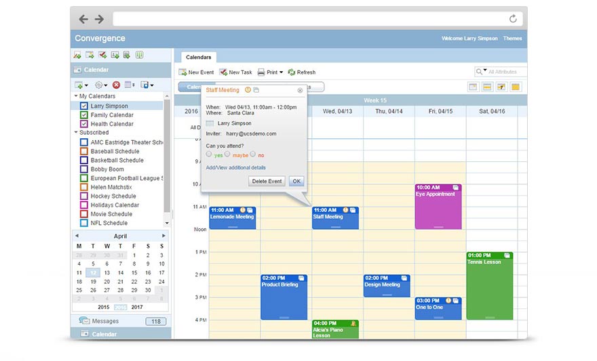The width and height of the screenshot is (597, 361).
Task: Go to next month in mini calendar
Action: click(x=163, y=236)
